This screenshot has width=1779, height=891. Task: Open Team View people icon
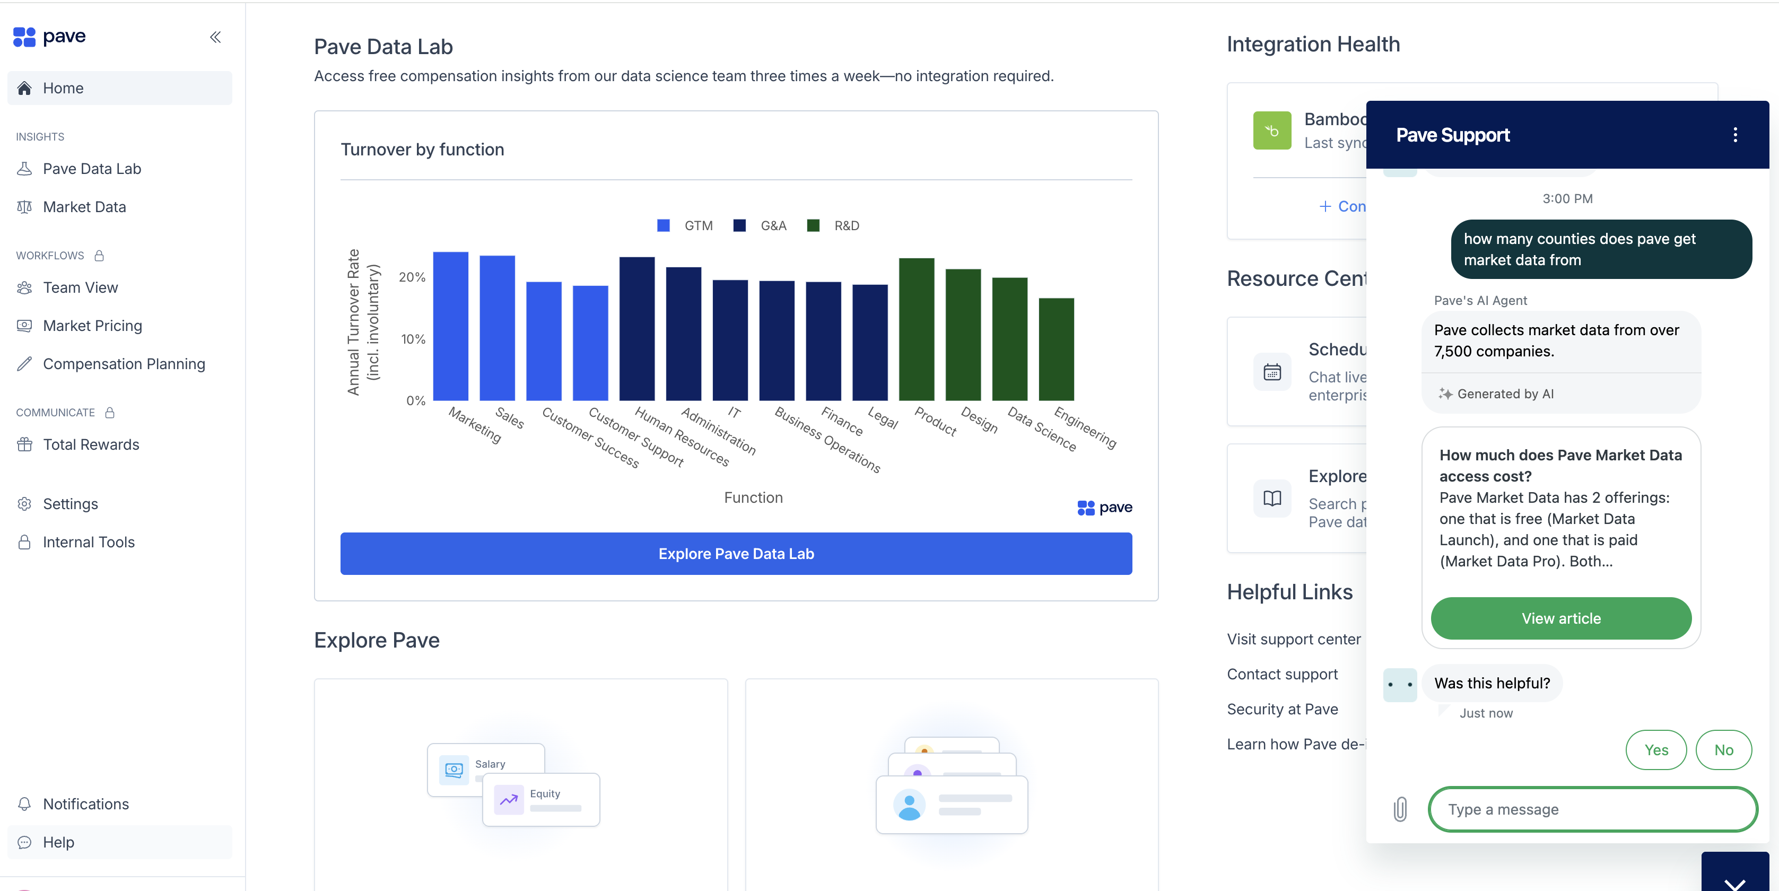tap(25, 288)
